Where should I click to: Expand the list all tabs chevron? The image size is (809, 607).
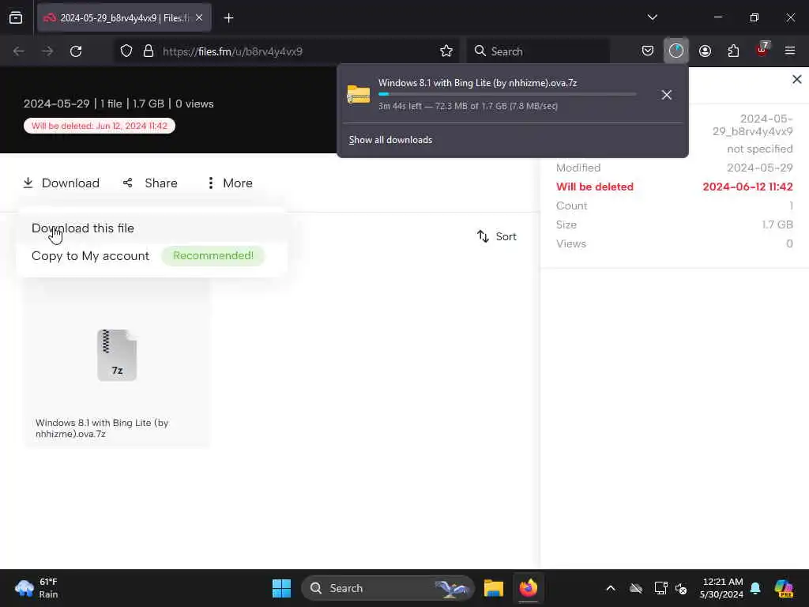[x=652, y=17]
